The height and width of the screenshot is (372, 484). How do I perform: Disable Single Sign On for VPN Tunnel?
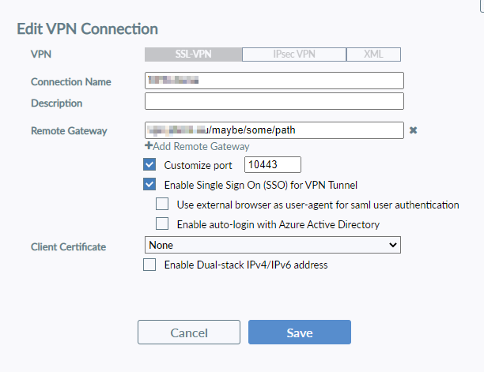pyautogui.click(x=149, y=185)
